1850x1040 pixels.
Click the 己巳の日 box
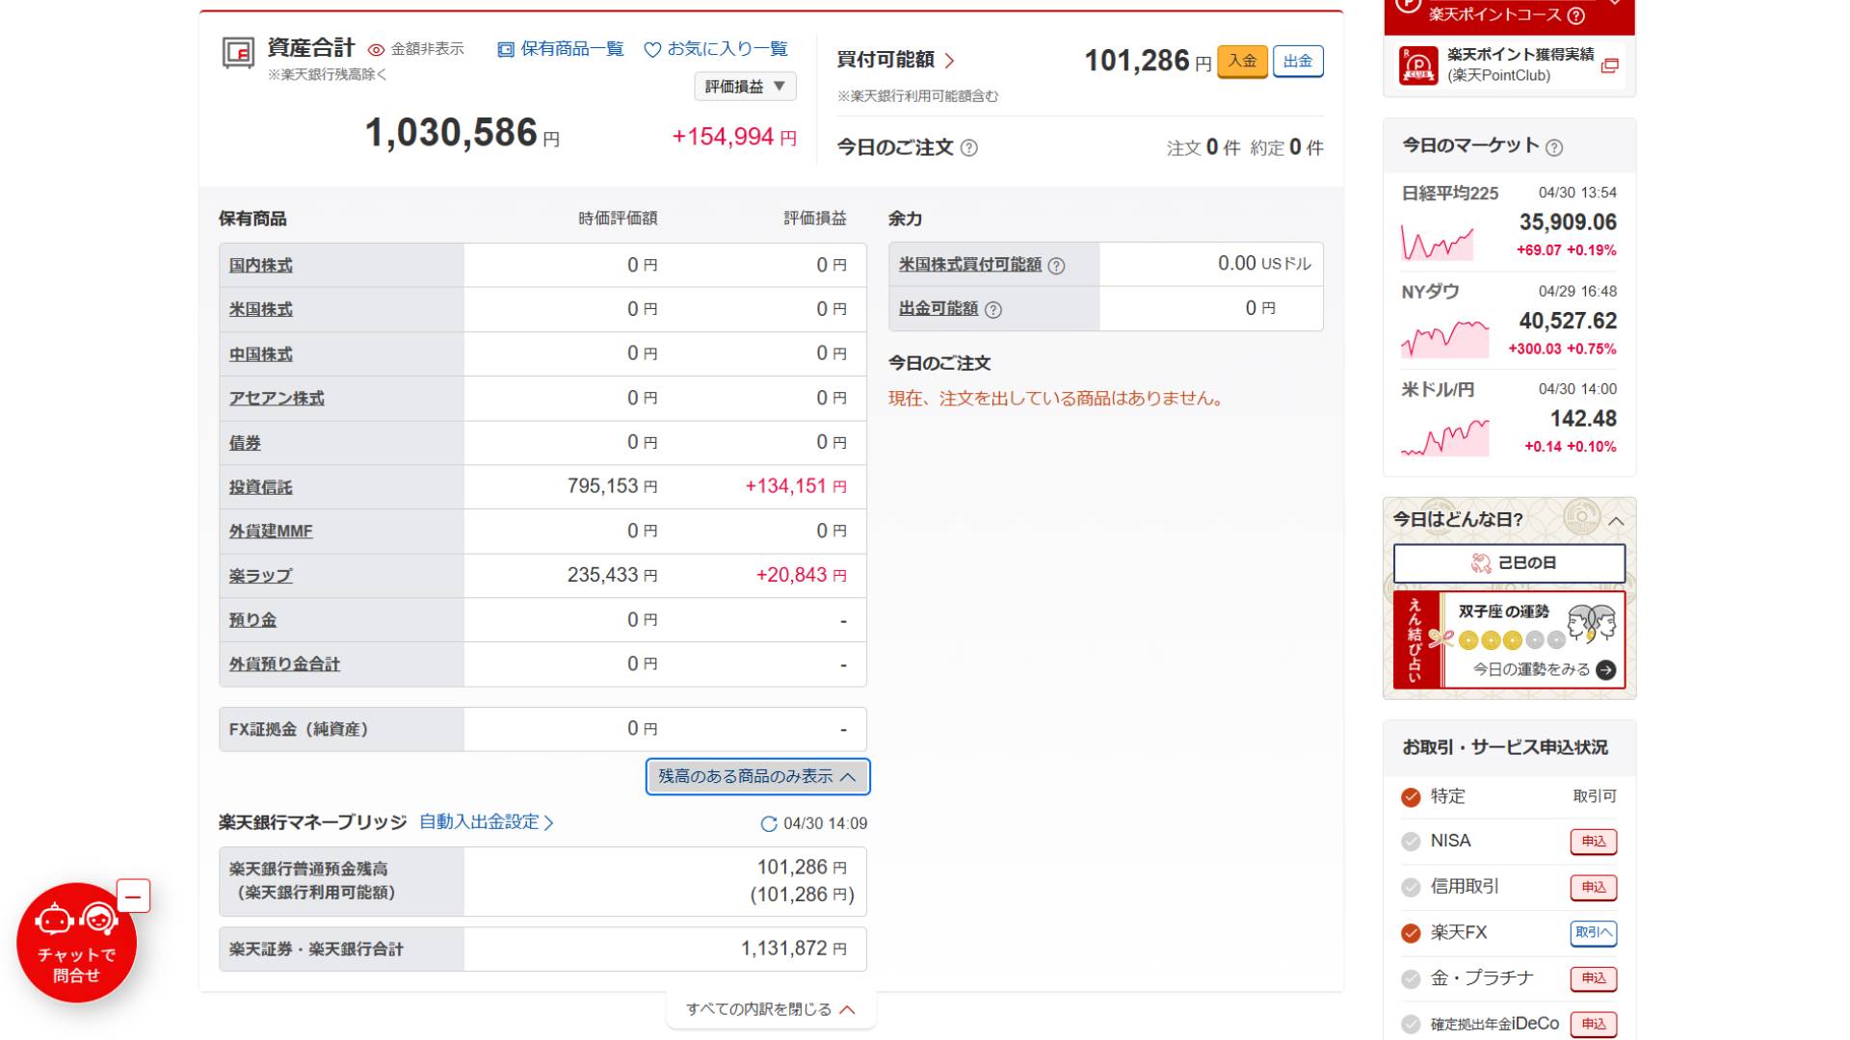tap(1509, 563)
